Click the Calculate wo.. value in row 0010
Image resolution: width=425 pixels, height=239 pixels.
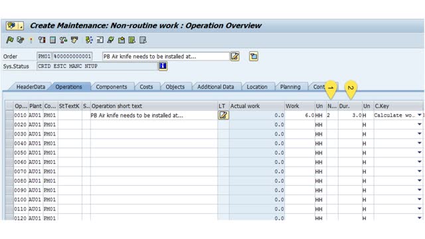[x=394, y=115]
